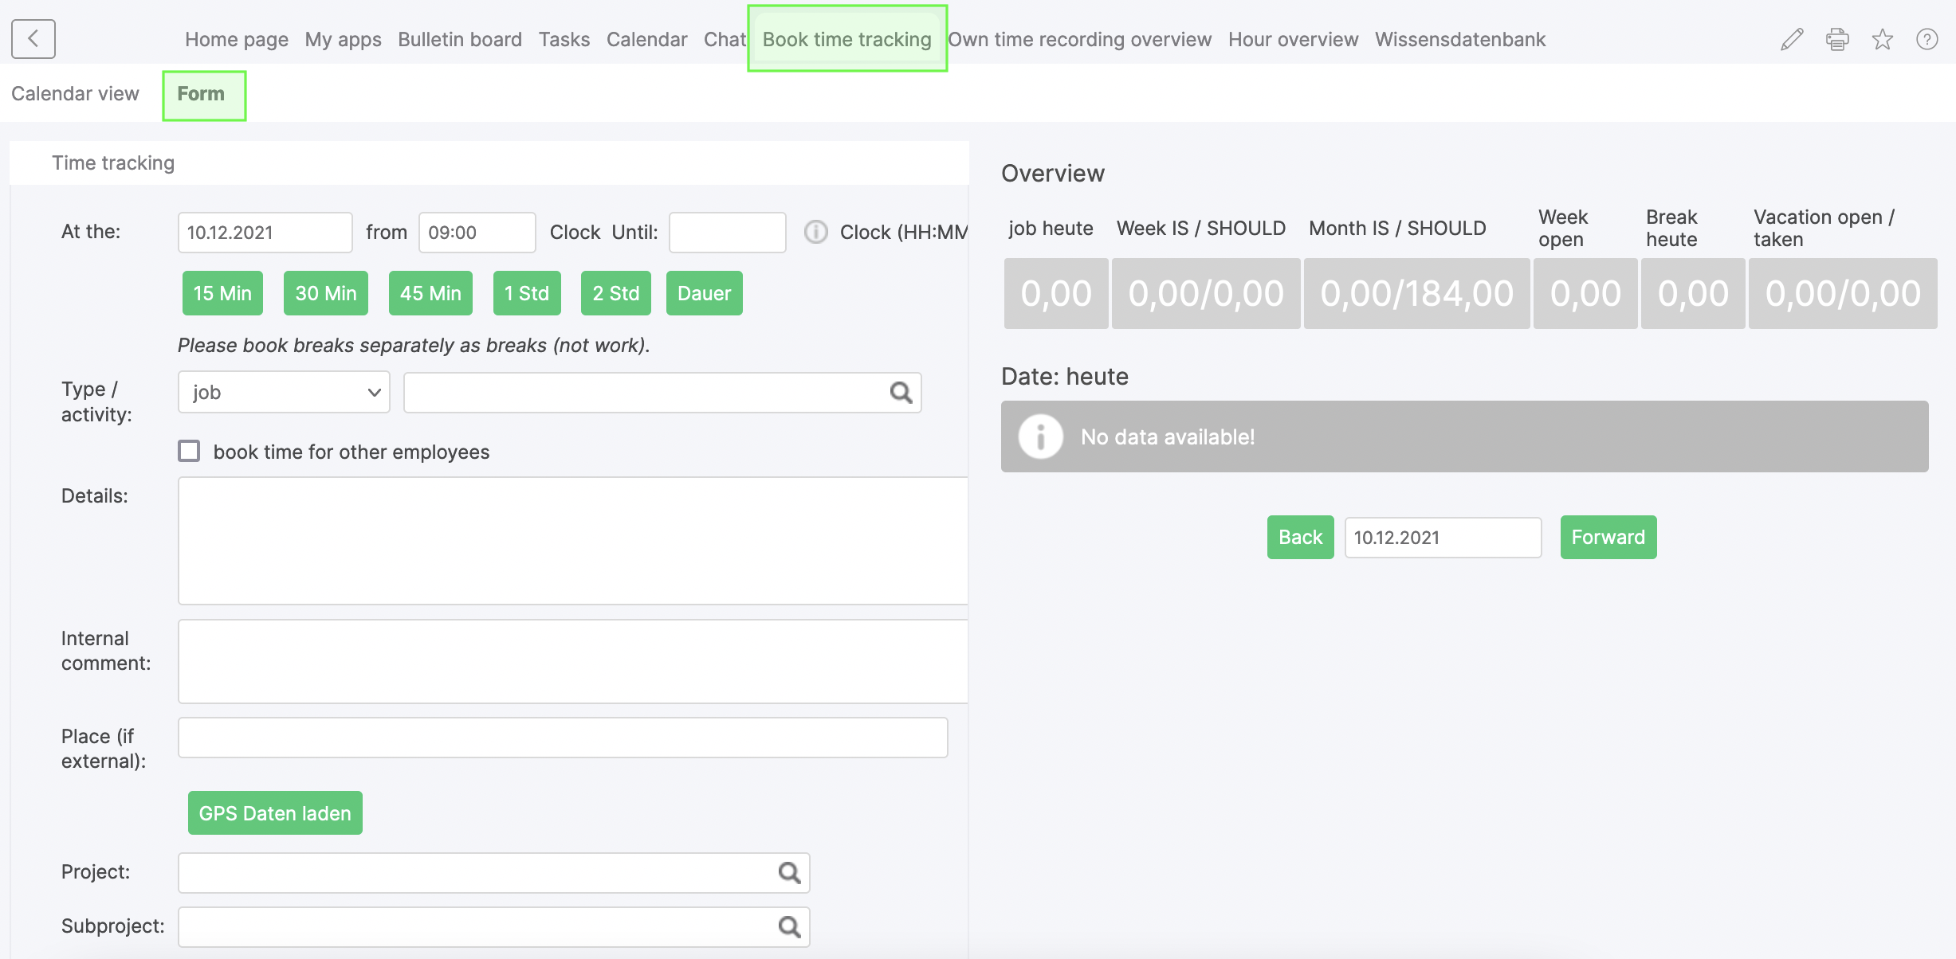Click the star favorite icon

coord(1883,39)
